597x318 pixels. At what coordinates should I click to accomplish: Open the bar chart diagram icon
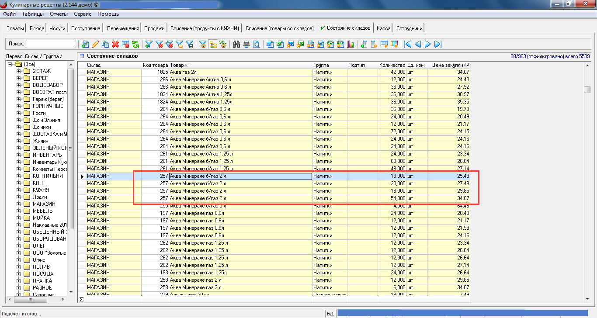(351, 44)
